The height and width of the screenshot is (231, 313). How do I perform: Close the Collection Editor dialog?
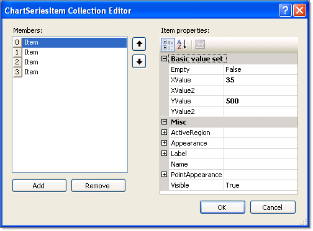[x=299, y=11]
